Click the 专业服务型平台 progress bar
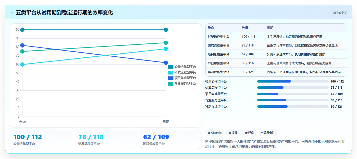Screen dimensions: 357x159 (293, 100)
